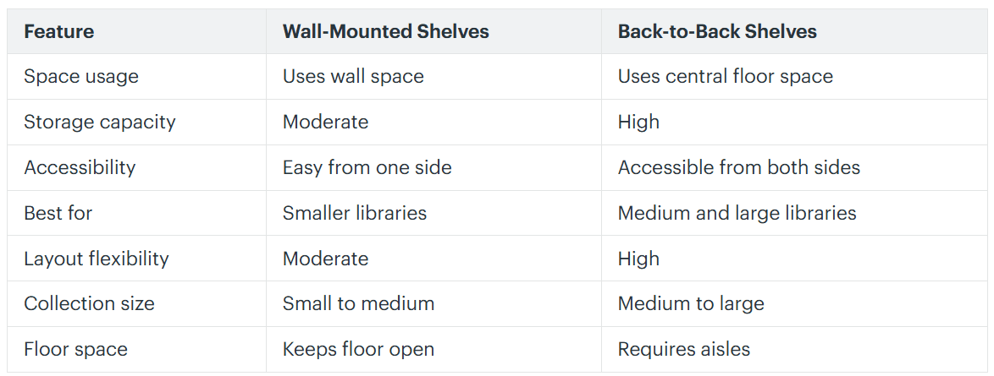994x376 pixels.
Task: Click the Floor space row label
Action: (76, 349)
